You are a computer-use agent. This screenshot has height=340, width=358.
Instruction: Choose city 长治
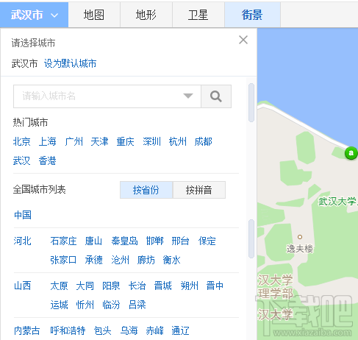click(137, 286)
